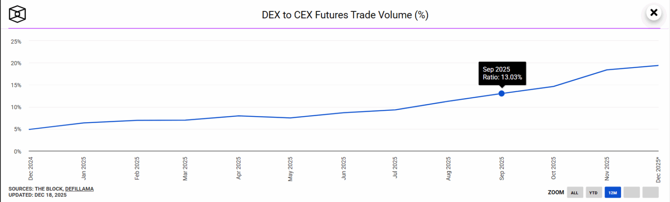Click the last blank zoom button
670x202 pixels.
tap(650, 192)
